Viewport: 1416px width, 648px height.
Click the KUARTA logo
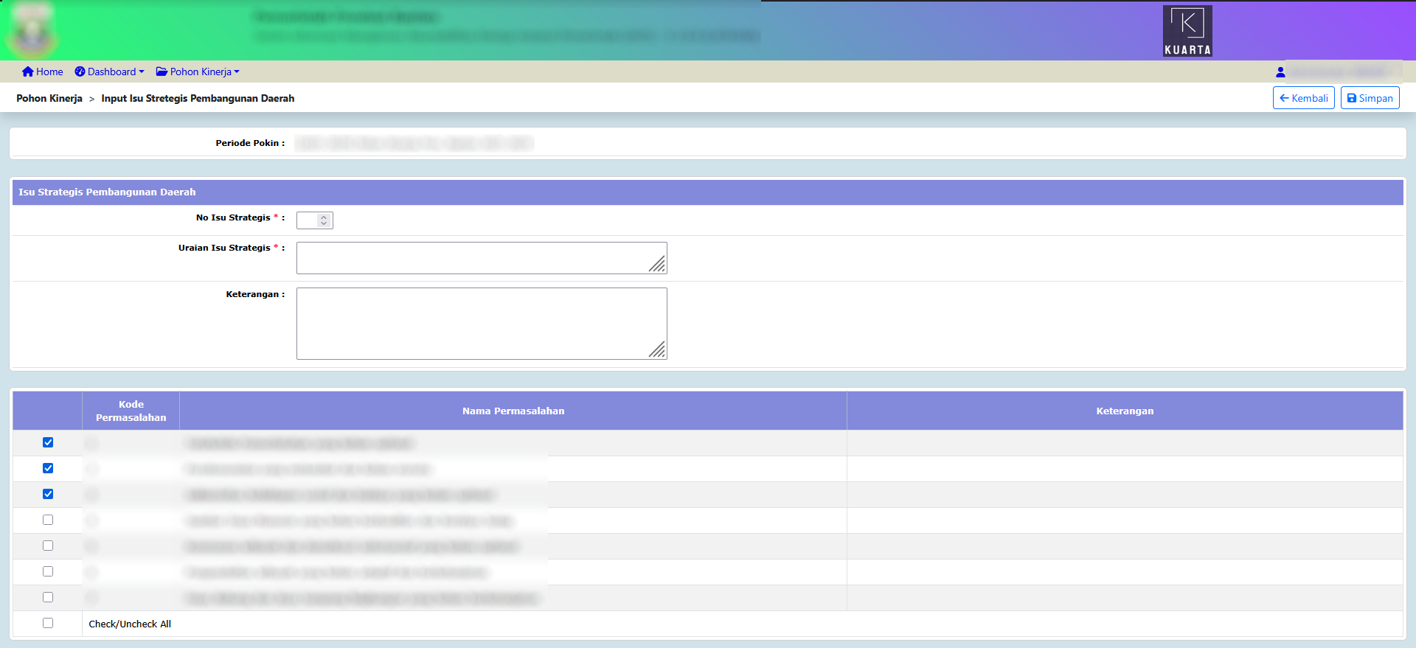[1187, 31]
